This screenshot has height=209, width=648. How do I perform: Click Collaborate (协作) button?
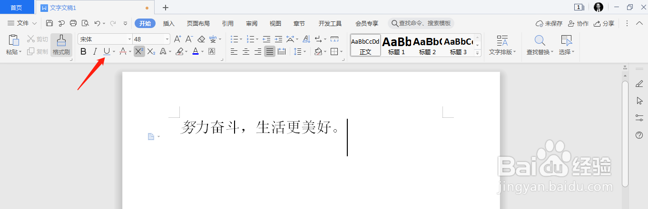(x=578, y=23)
